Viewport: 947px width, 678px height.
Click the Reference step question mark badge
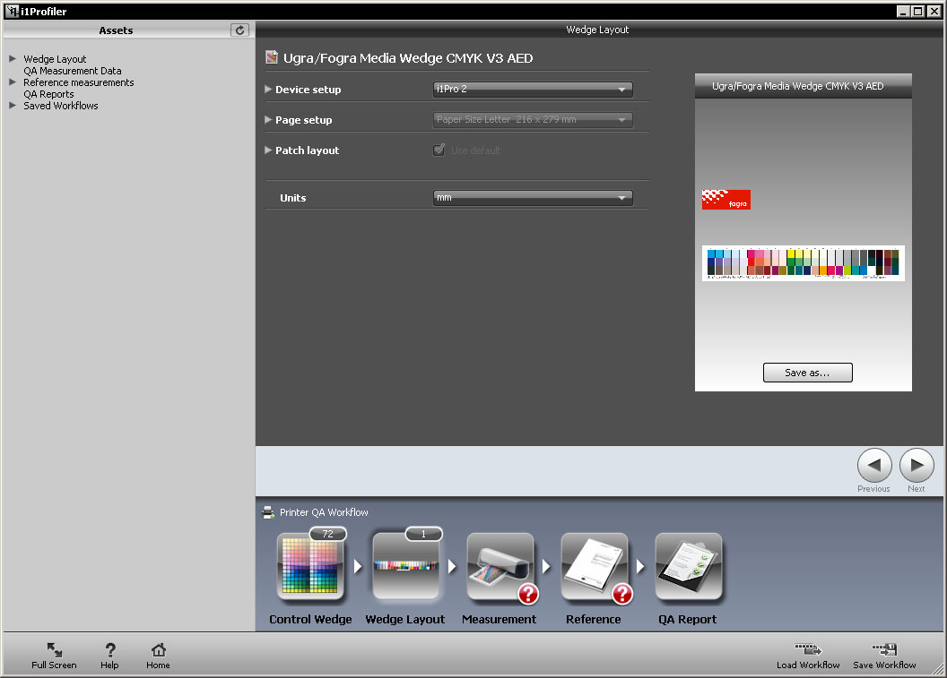(622, 594)
